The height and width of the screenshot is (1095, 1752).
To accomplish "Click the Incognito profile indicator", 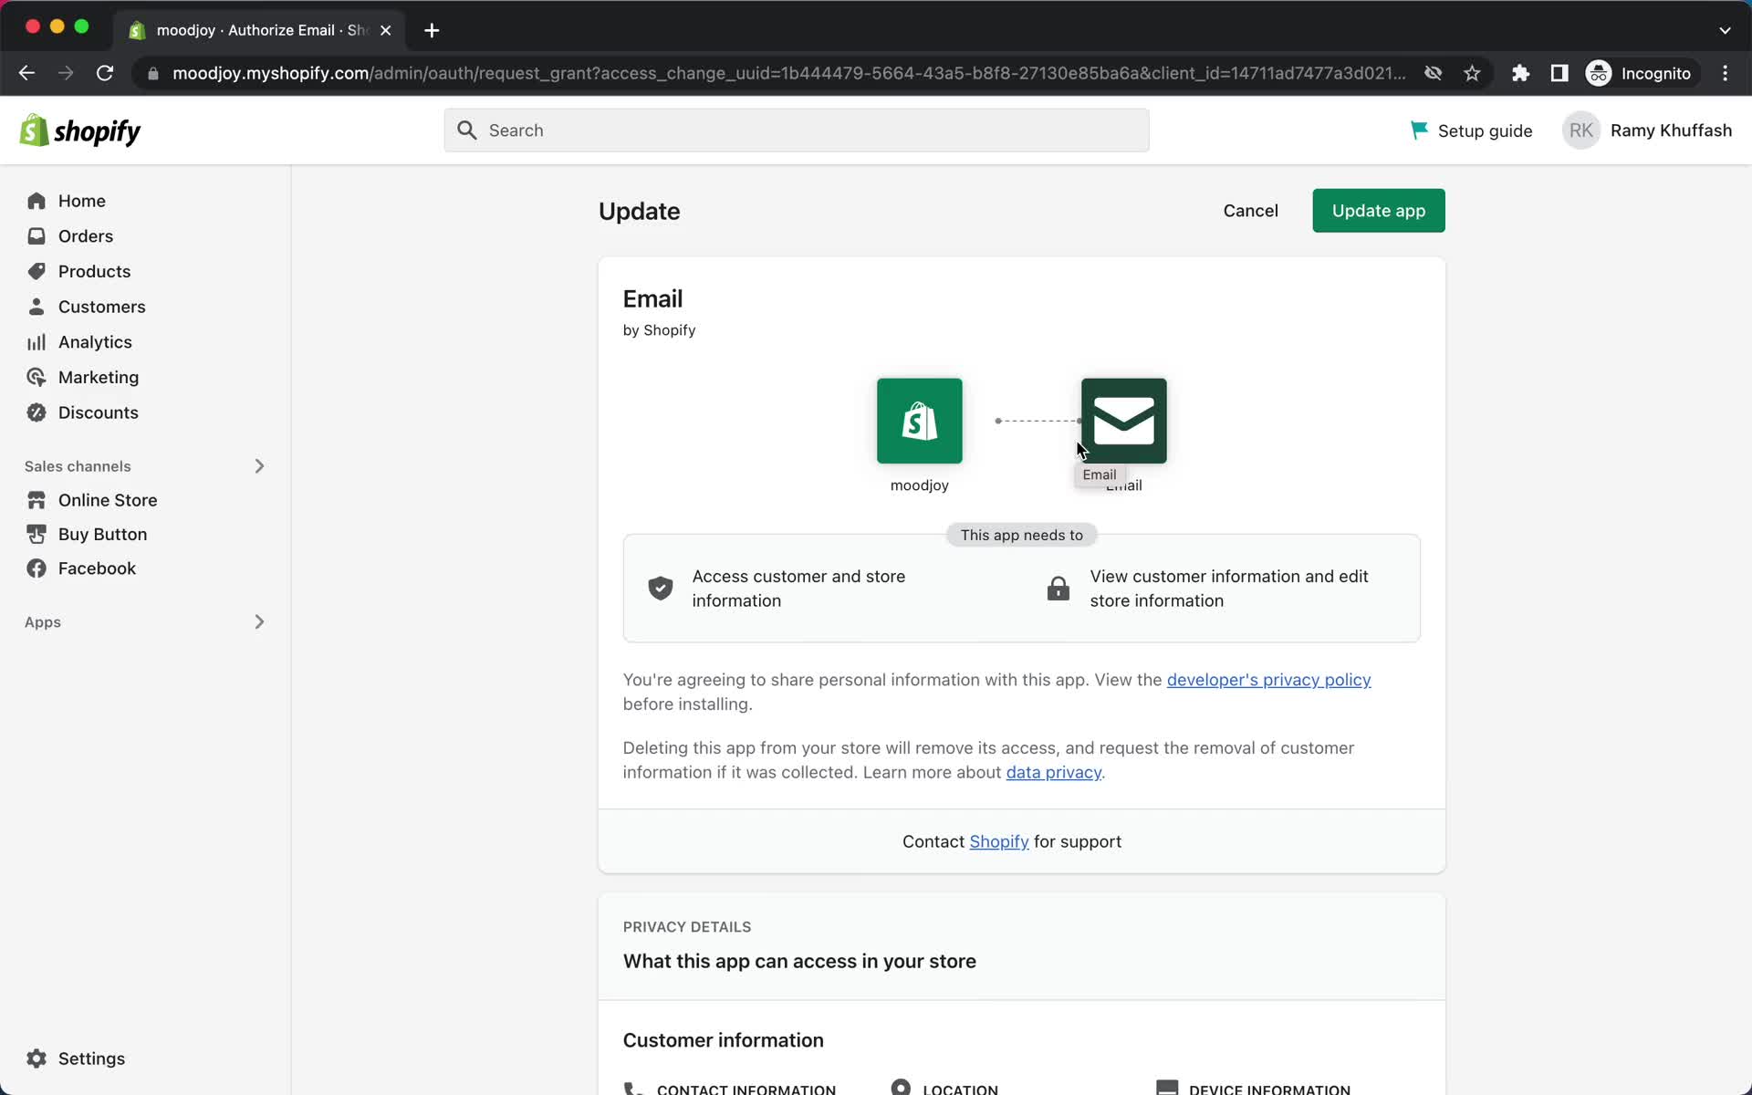I will [1640, 73].
